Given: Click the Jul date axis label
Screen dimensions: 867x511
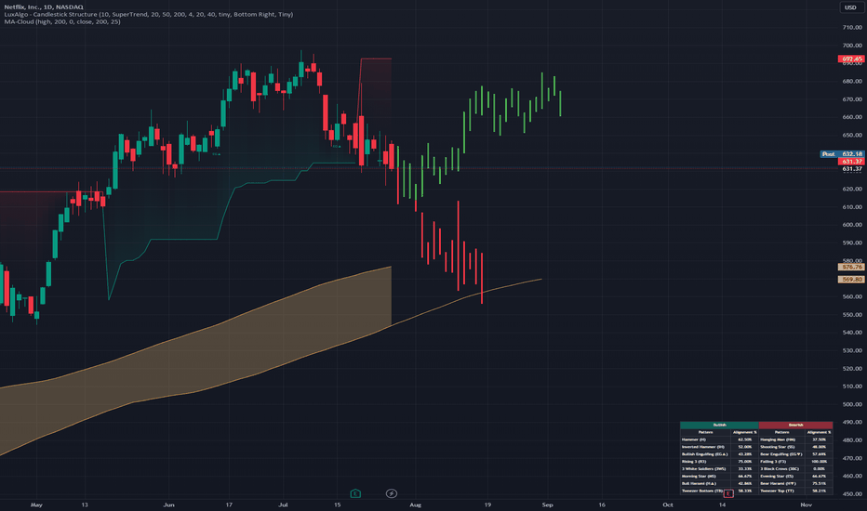Looking at the screenshot, I should click(x=283, y=504).
